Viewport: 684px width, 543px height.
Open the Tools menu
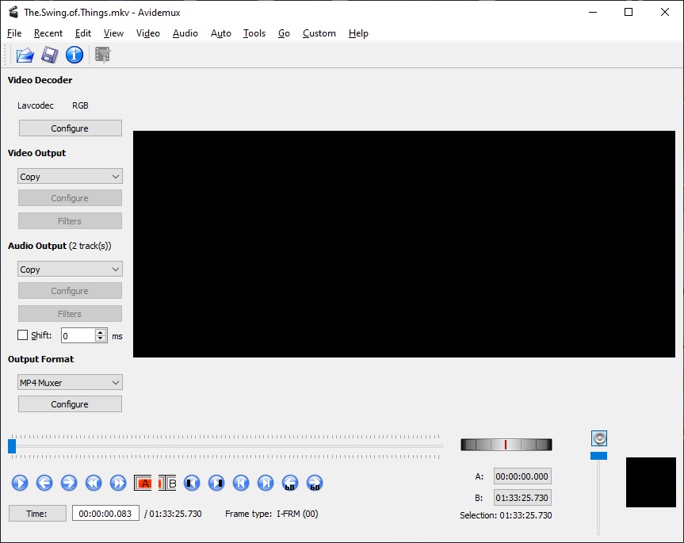pos(254,33)
